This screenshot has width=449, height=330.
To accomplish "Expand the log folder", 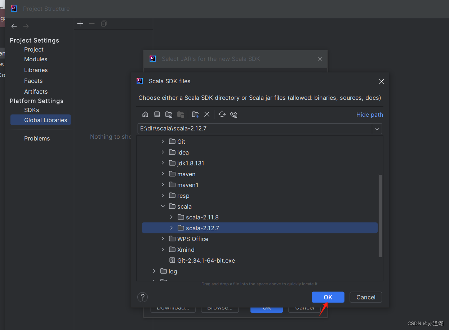I will coord(154,271).
